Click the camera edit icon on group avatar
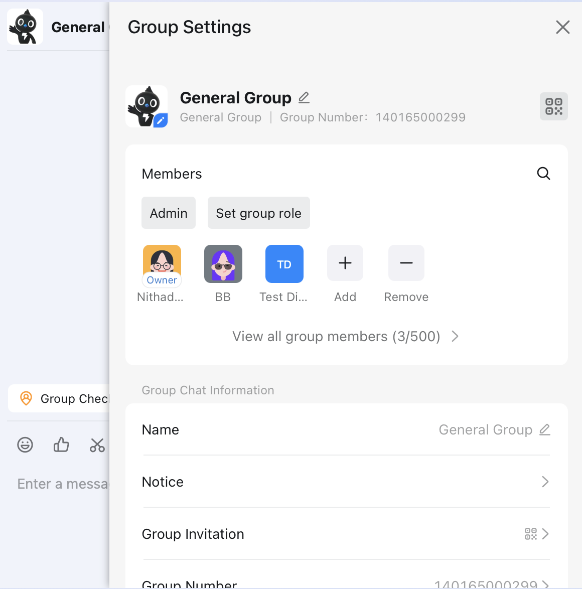The image size is (582, 589). pos(160,120)
